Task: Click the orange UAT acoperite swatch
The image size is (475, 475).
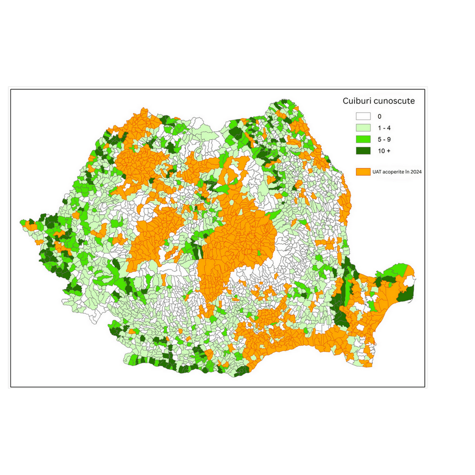Action: (x=363, y=172)
